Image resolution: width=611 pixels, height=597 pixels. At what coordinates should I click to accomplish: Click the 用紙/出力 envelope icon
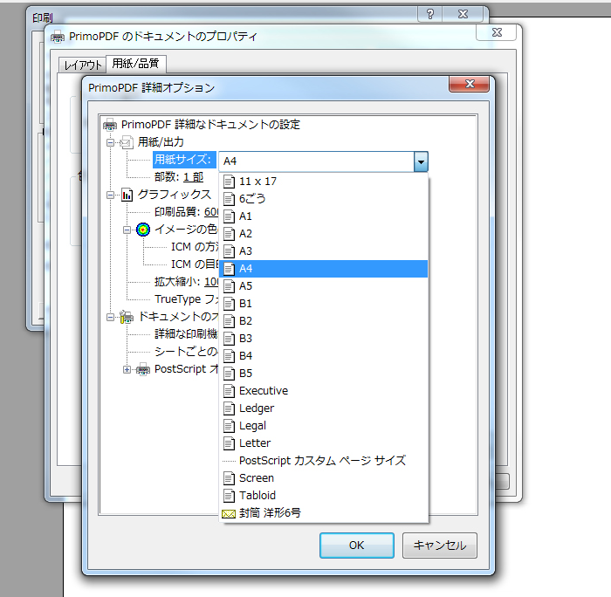[x=127, y=142]
